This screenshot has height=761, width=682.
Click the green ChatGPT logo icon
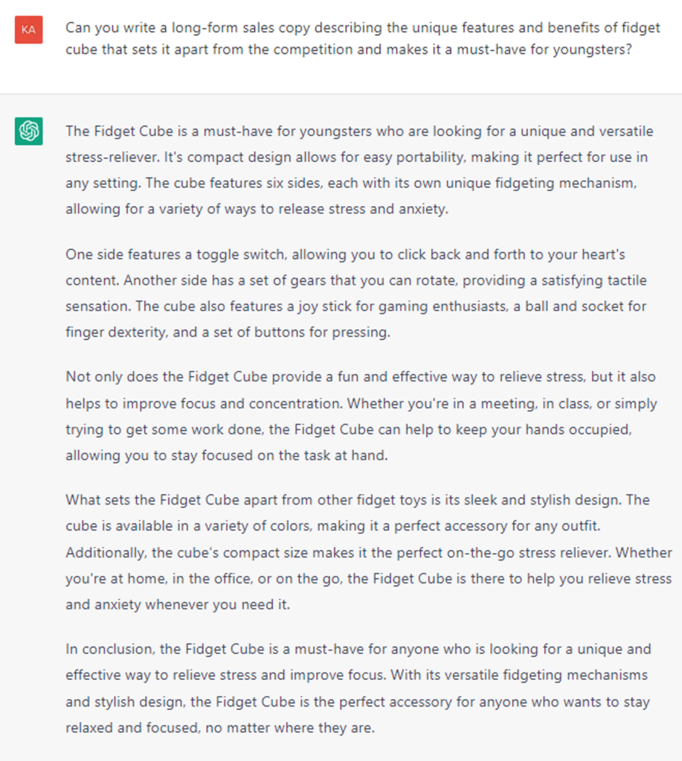tap(29, 131)
